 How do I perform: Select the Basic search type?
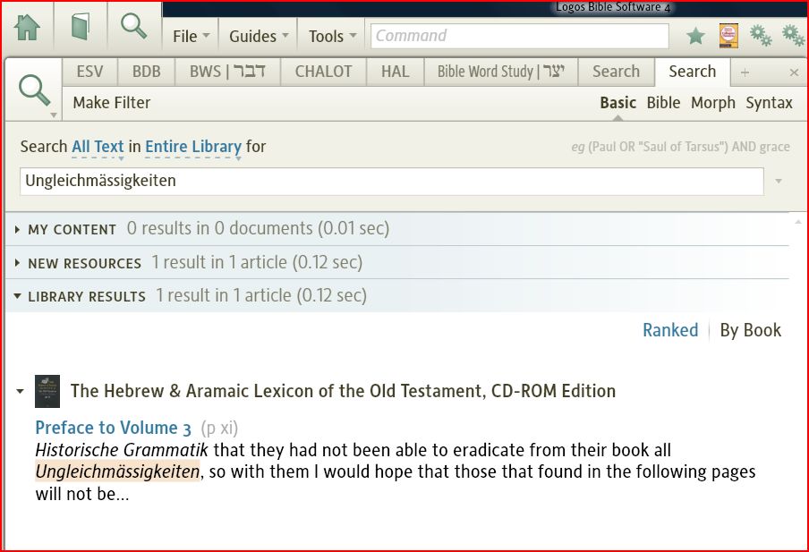pyautogui.click(x=617, y=103)
